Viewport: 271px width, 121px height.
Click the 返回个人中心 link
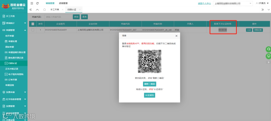point(204,3)
